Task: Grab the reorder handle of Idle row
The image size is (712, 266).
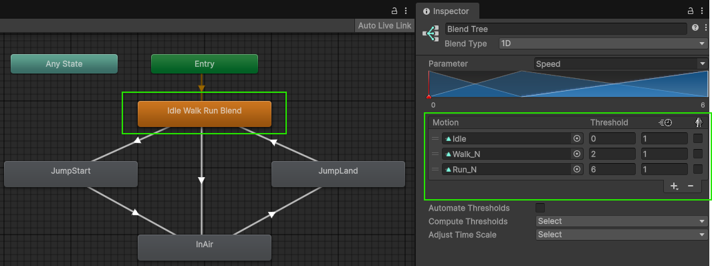Action: [435, 139]
